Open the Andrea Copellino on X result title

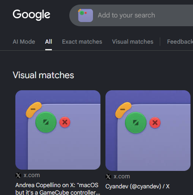point(57,189)
